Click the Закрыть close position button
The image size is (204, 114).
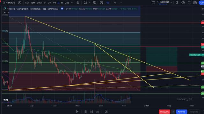coord(193,112)
